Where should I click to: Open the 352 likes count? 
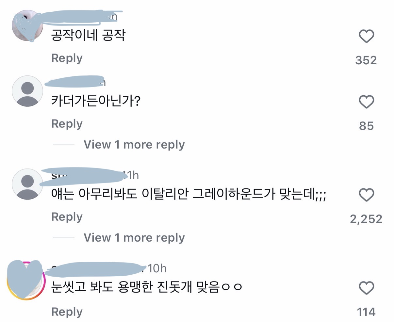coord(366,60)
